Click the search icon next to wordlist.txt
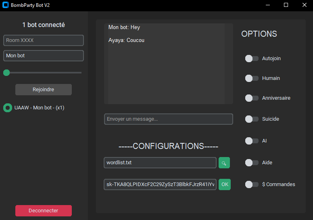The height and width of the screenshot is (220, 313). click(x=224, y=163)
